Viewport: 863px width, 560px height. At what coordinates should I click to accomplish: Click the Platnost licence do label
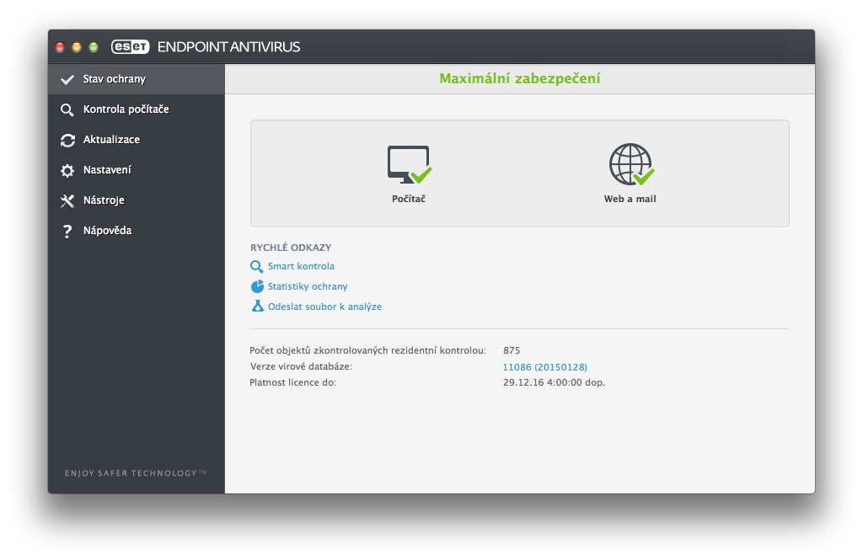click(x=292, y=382)
